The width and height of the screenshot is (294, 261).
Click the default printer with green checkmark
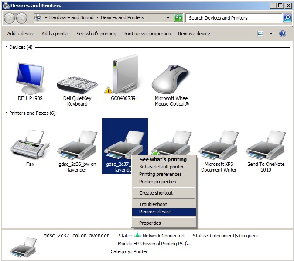[x=171, y=143]
